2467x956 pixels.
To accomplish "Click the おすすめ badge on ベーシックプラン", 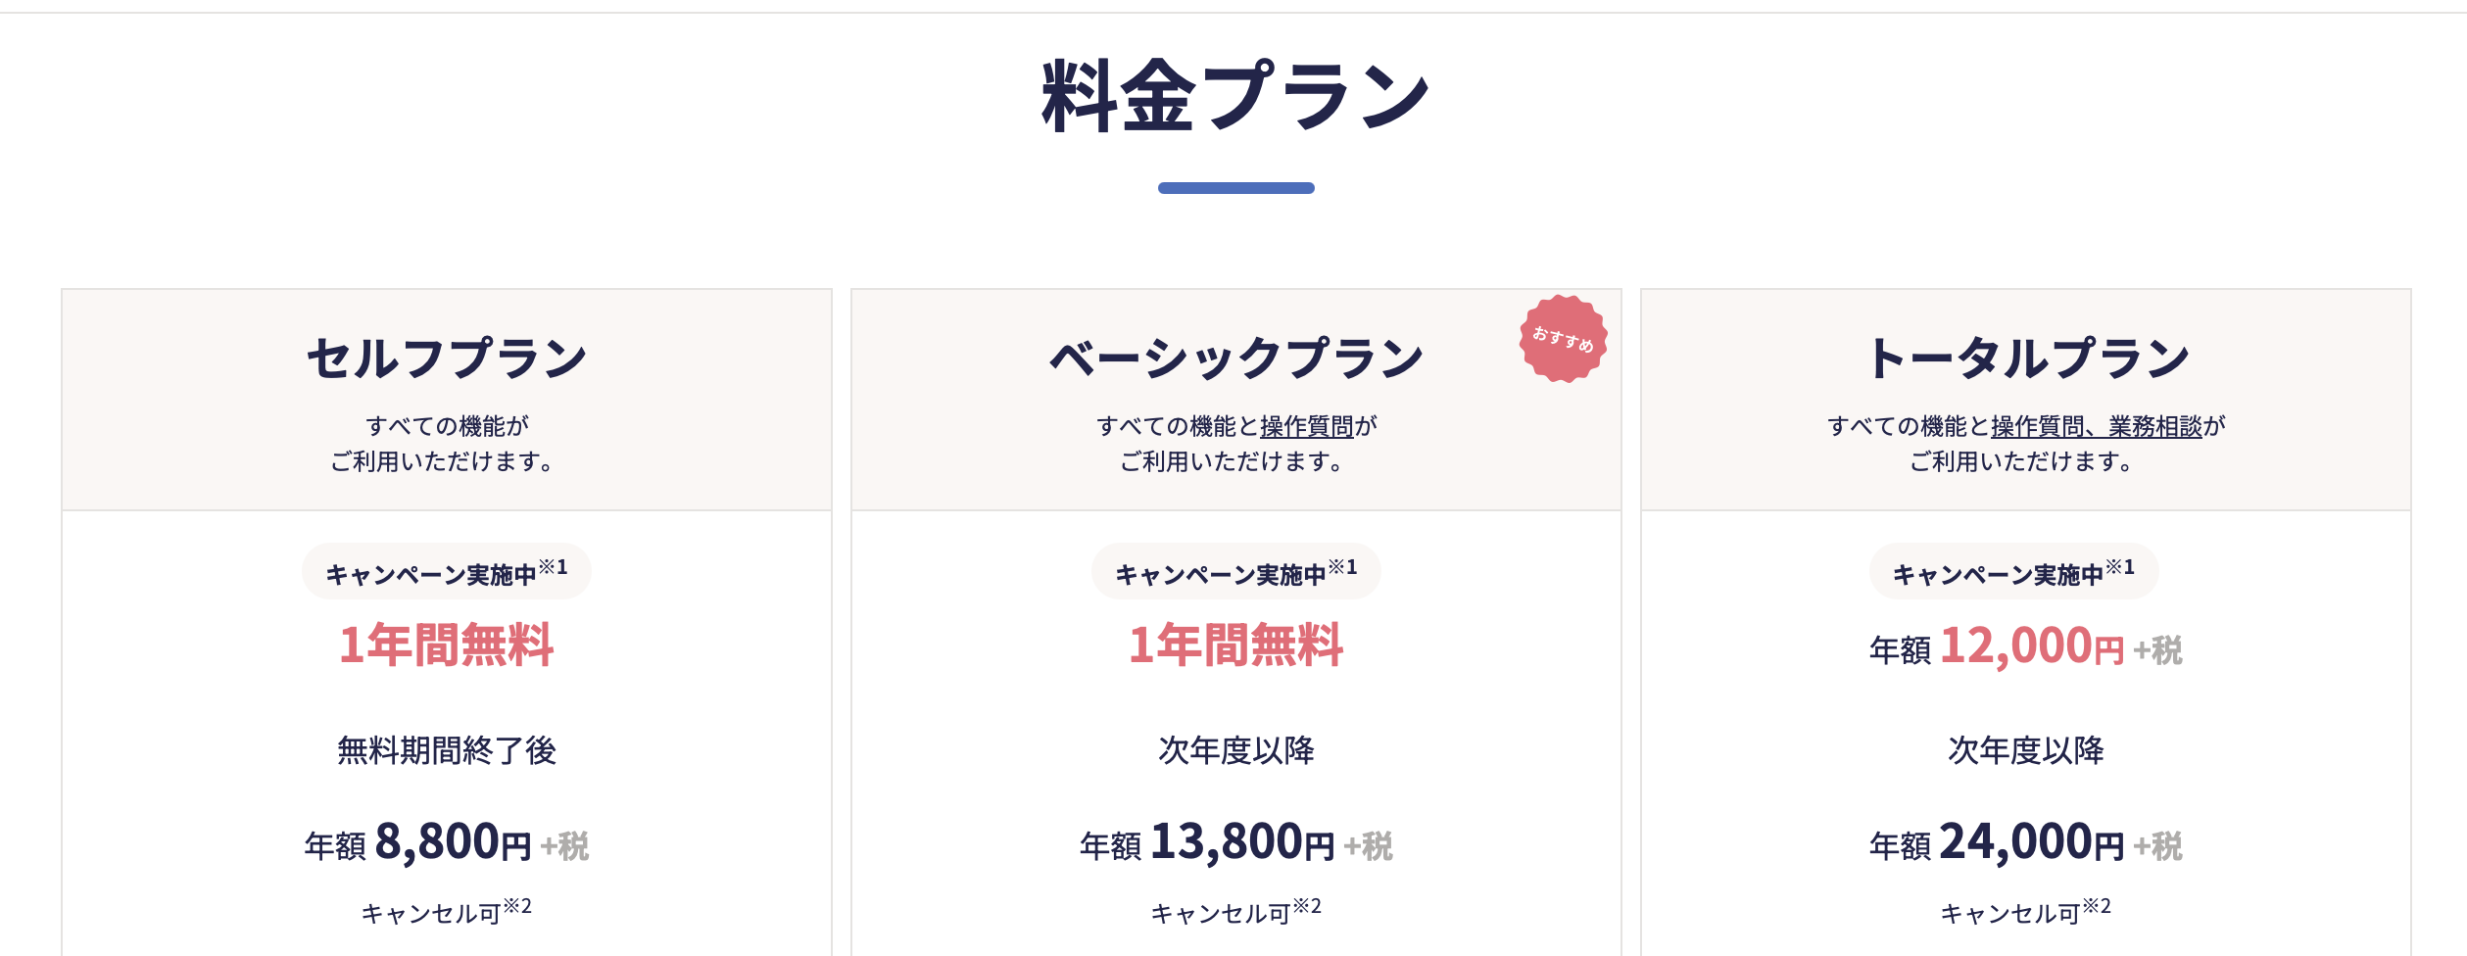I will tap(1563, 339).
